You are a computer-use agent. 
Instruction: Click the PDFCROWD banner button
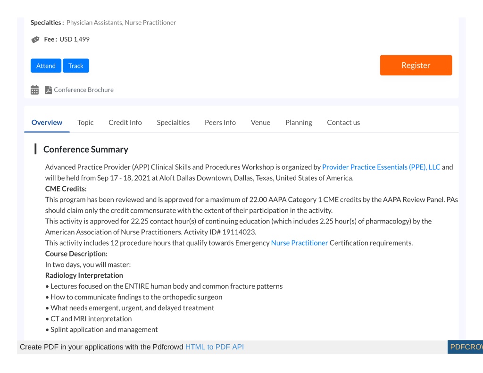pyautogui.click(x=465, y=347)
